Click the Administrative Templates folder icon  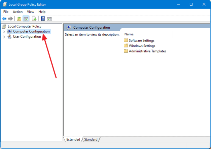point(126,51)
